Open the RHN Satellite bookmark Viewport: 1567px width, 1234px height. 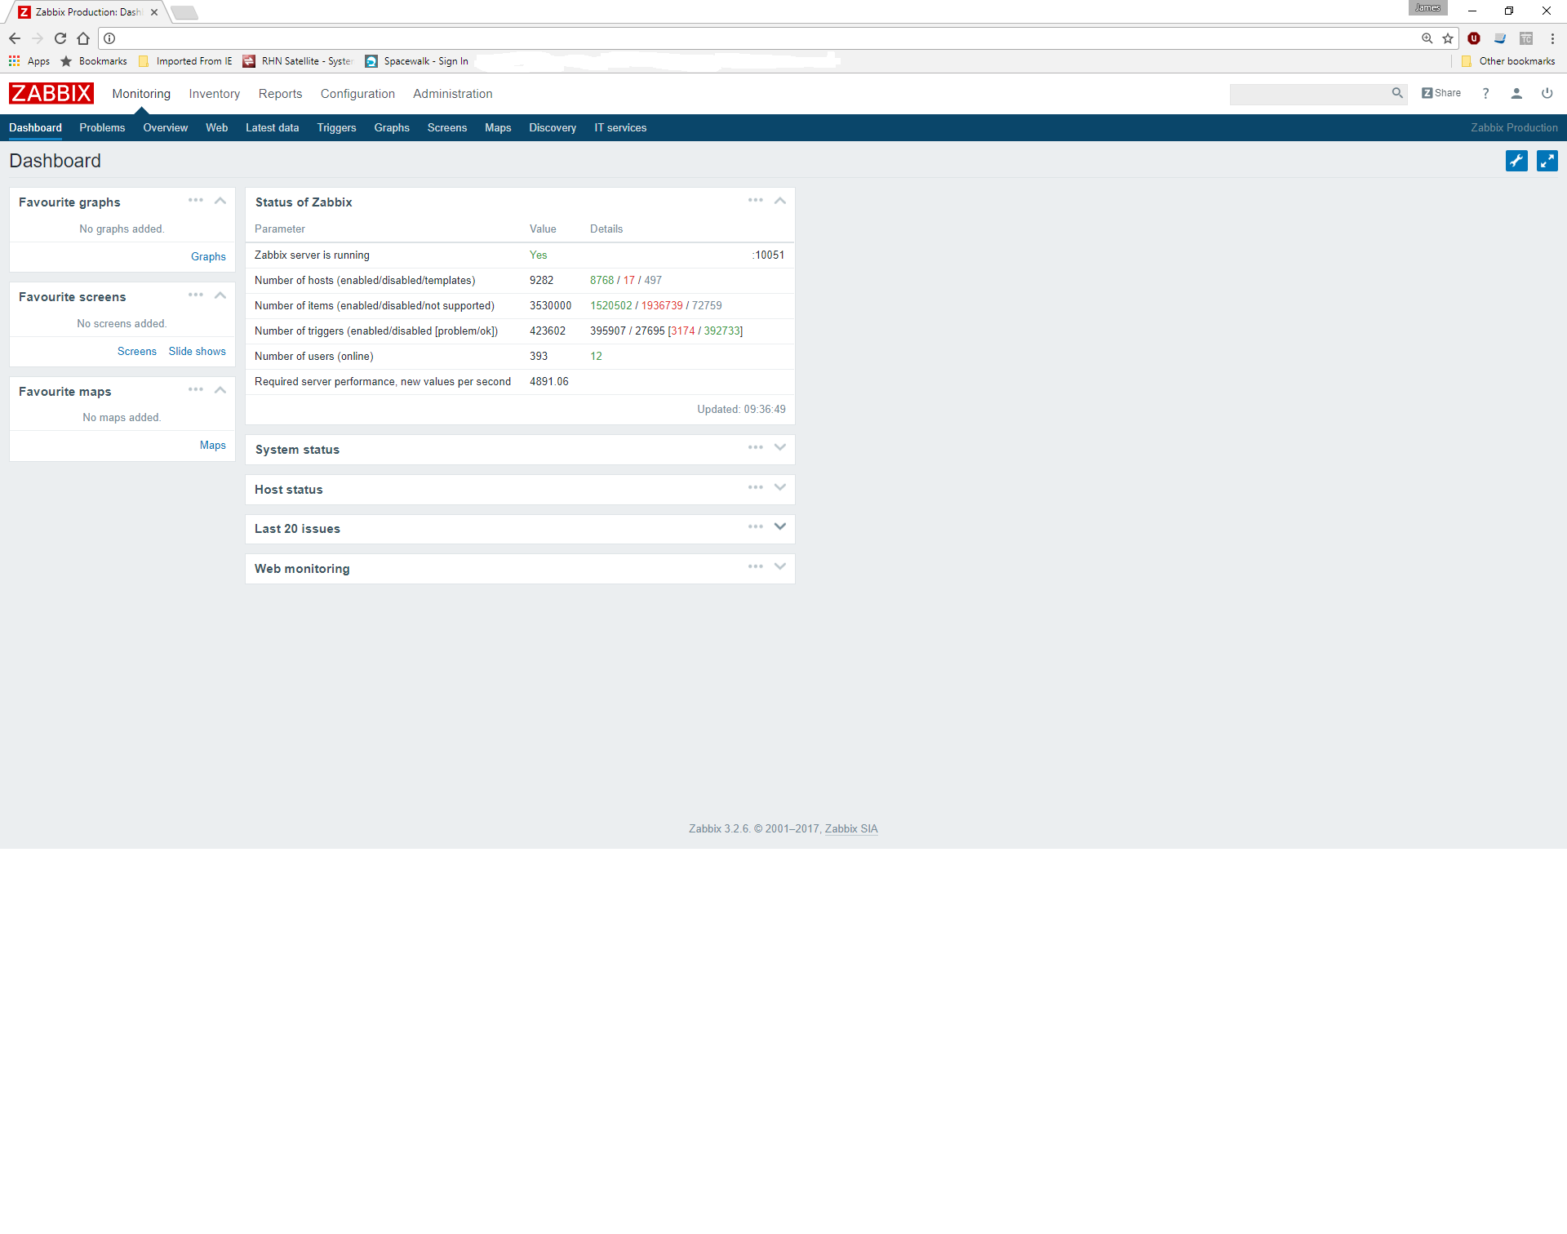click(x=298, y=61)
